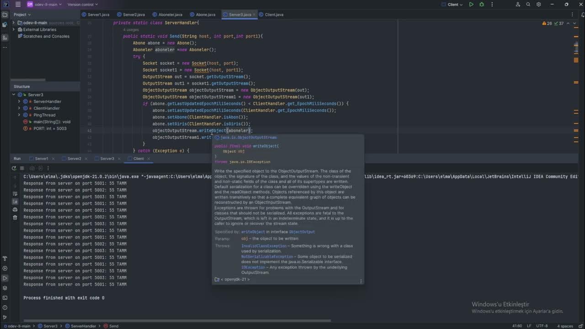Toggle soft-wrap in the Run console
The image size is (585, 329).
tap(15, 194)
